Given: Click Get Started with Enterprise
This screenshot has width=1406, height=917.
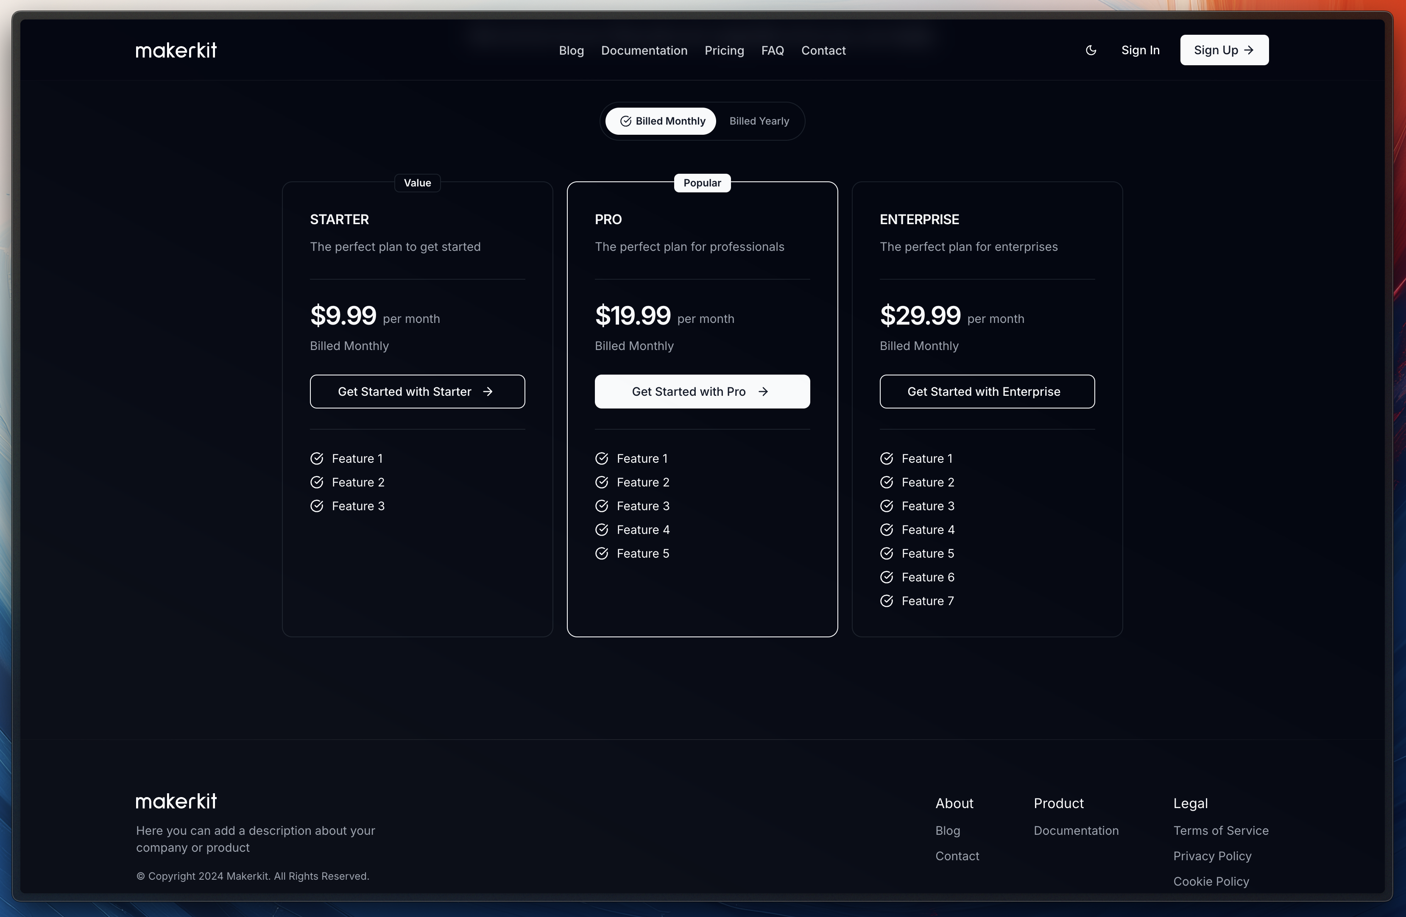Looking at the screenshot, I should 987,392.
